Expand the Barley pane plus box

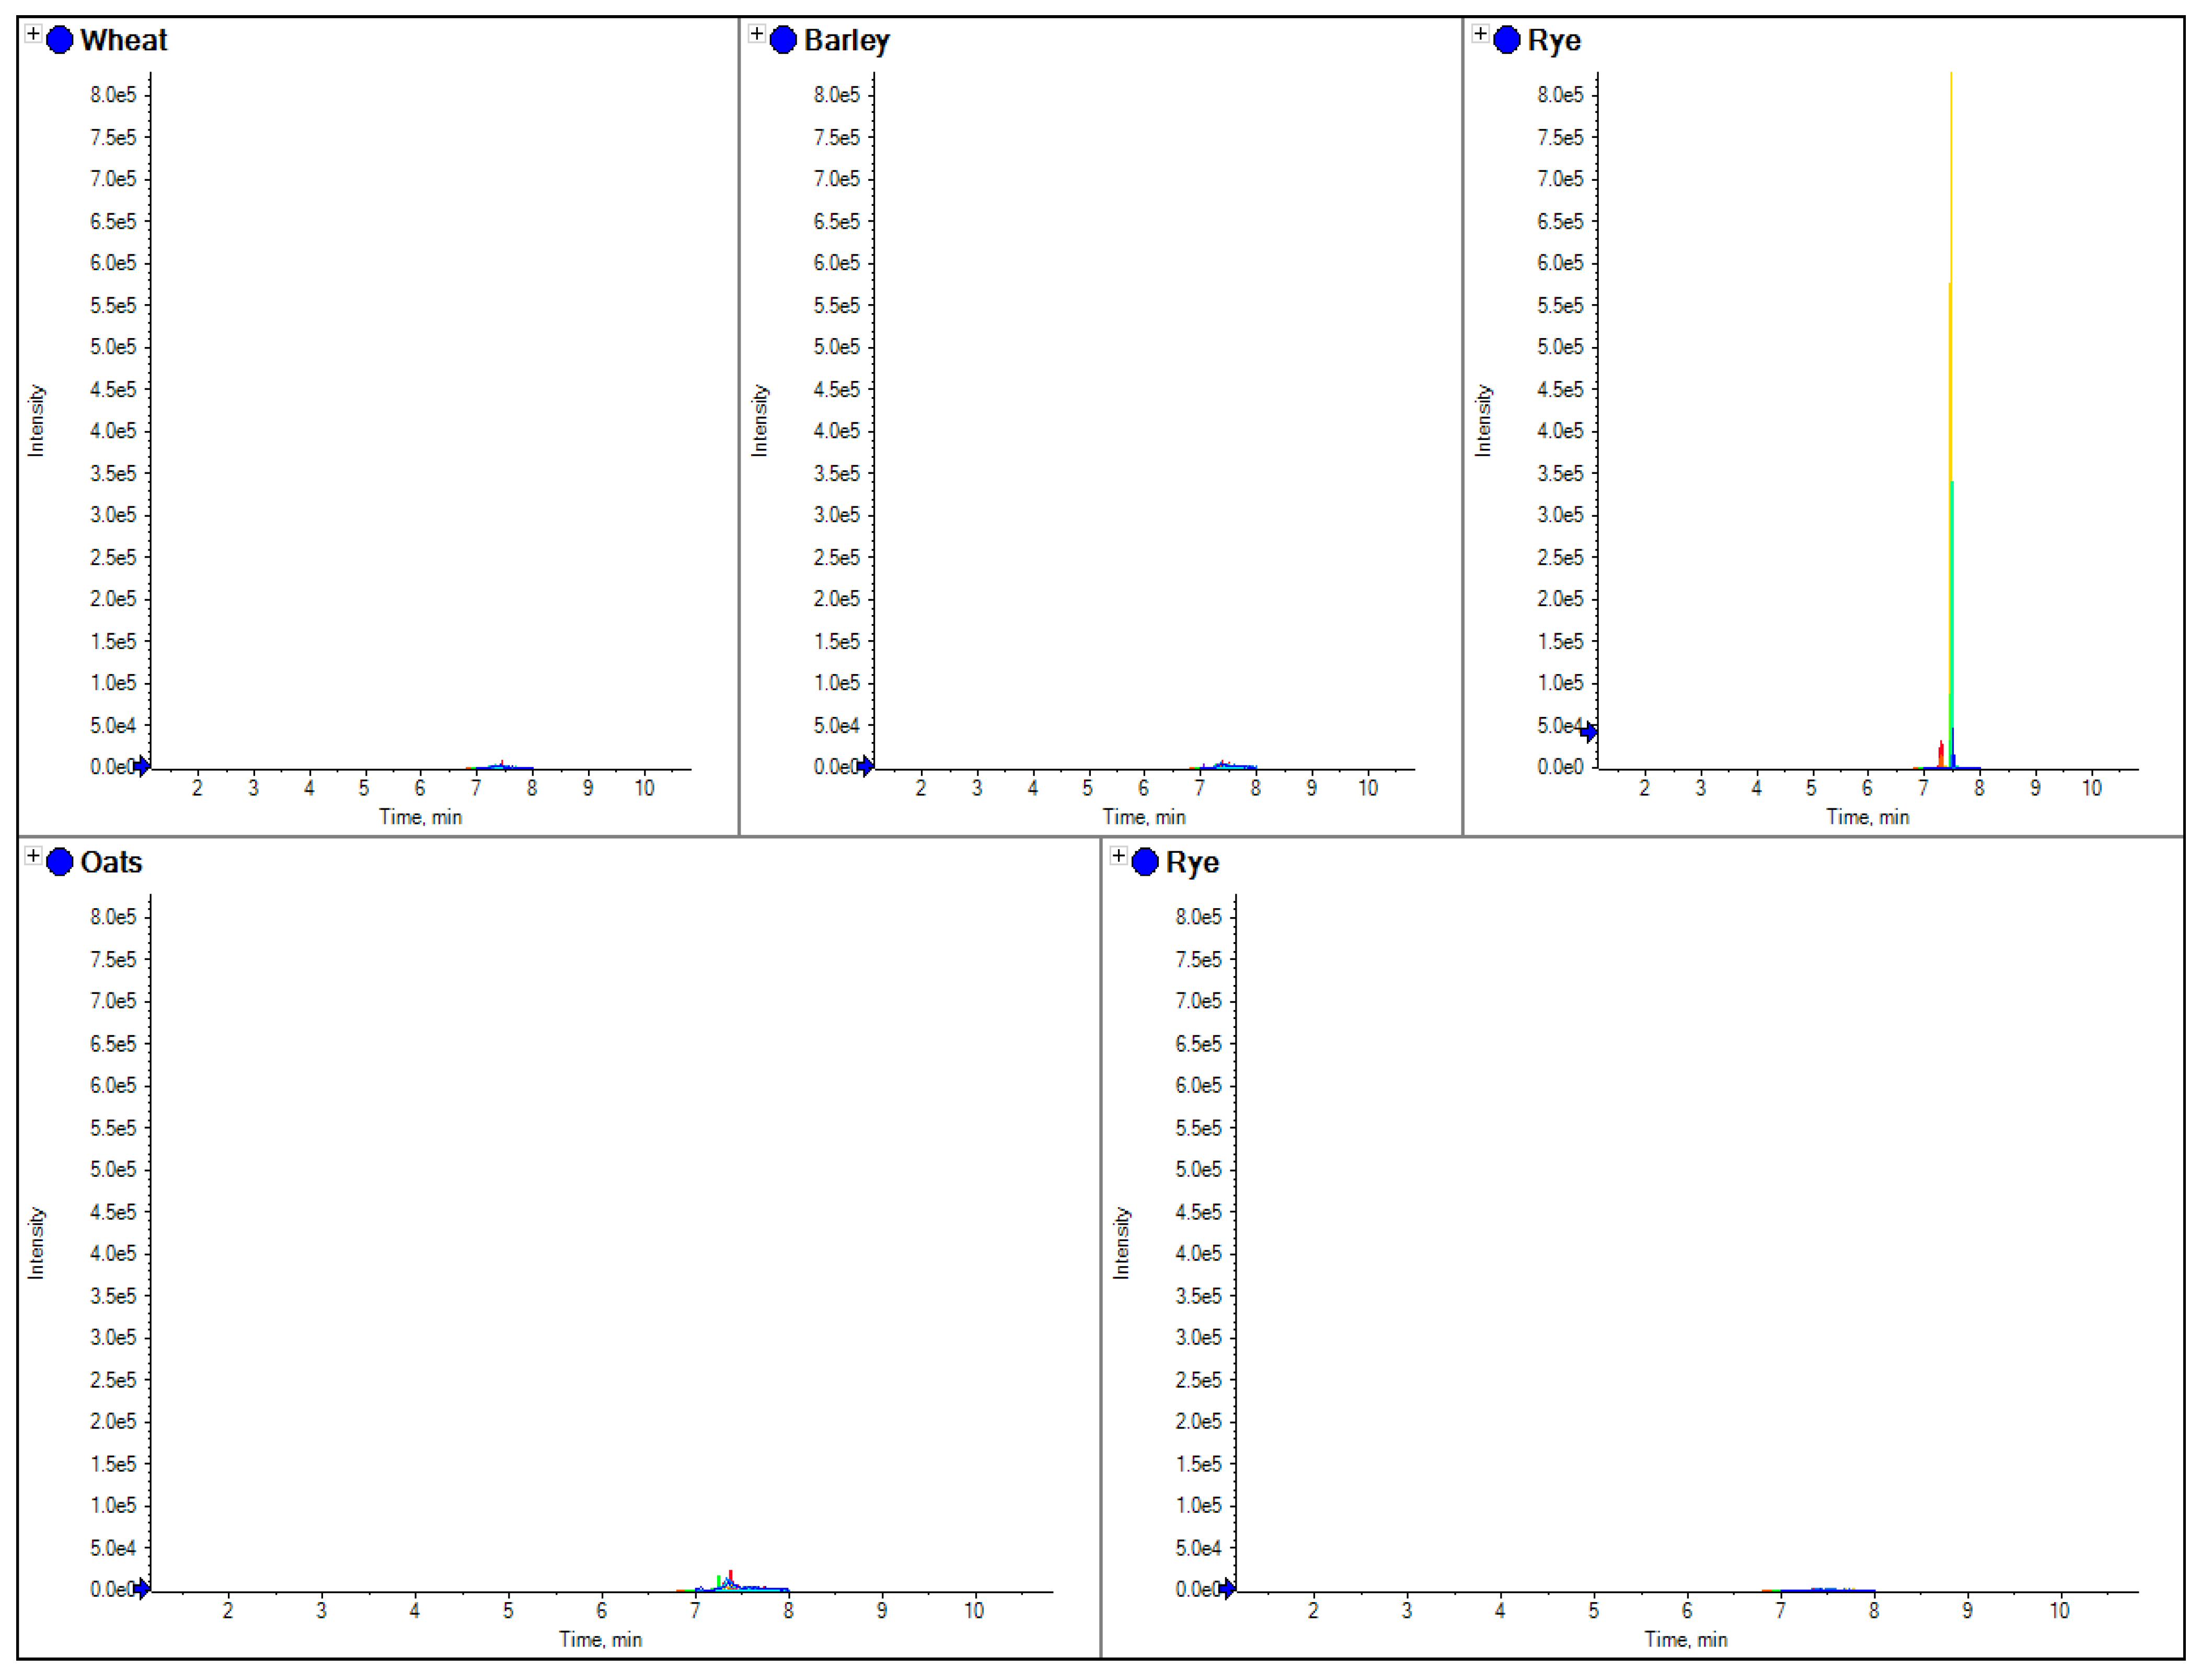(x=757, y=34)
